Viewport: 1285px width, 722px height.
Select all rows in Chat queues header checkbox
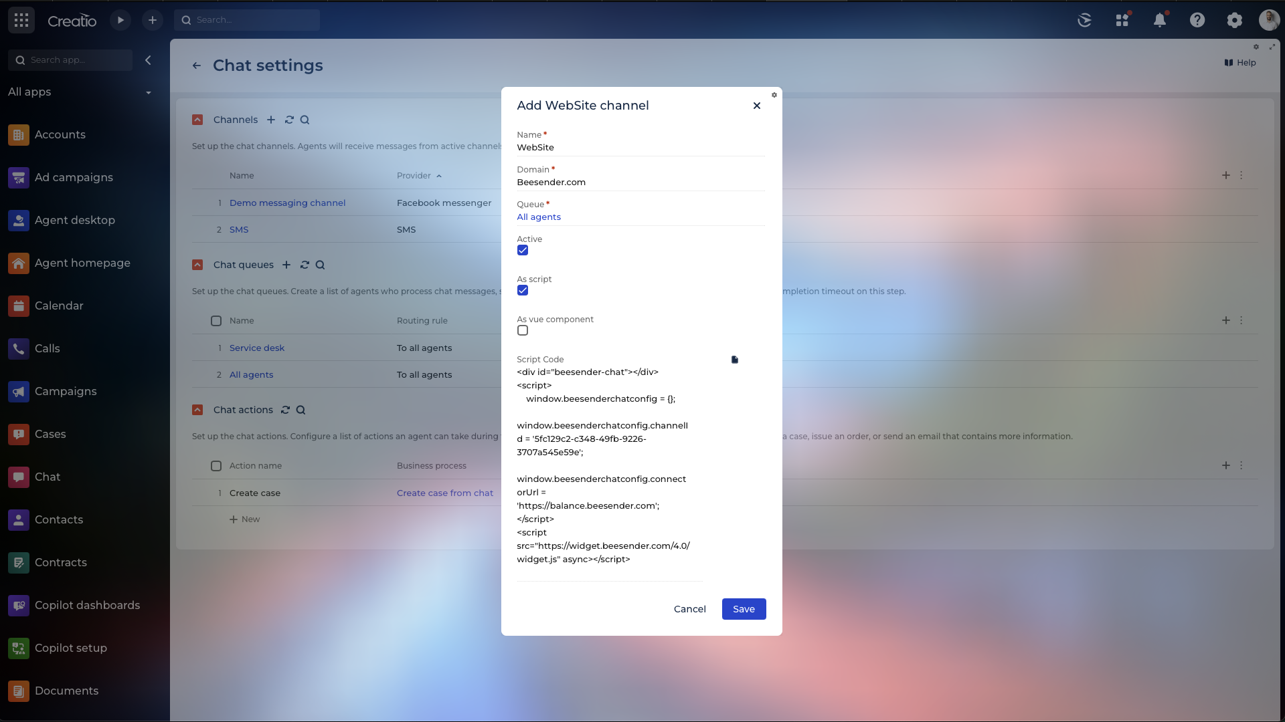point(216,321)
